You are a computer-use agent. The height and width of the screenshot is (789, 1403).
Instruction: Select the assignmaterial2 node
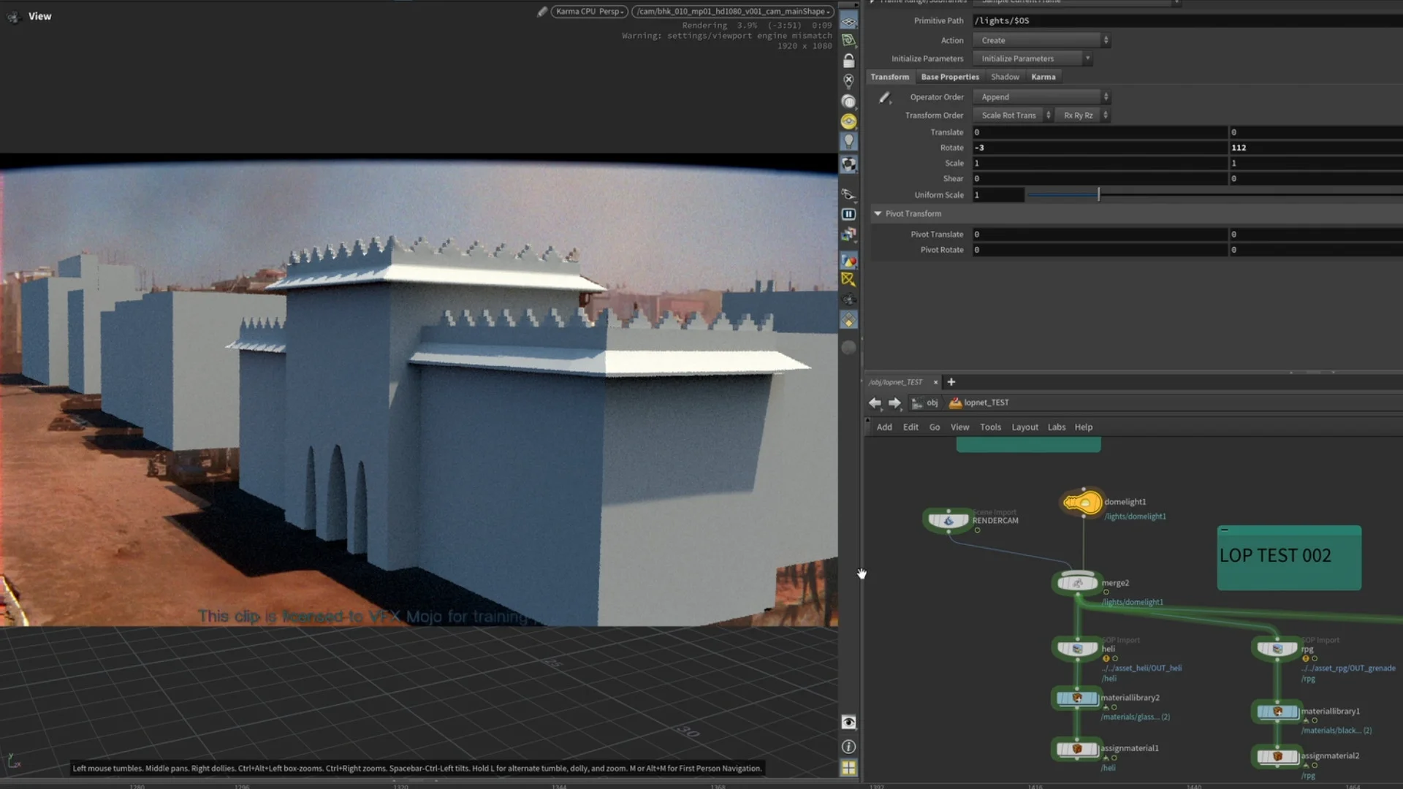click(1277, 756)
